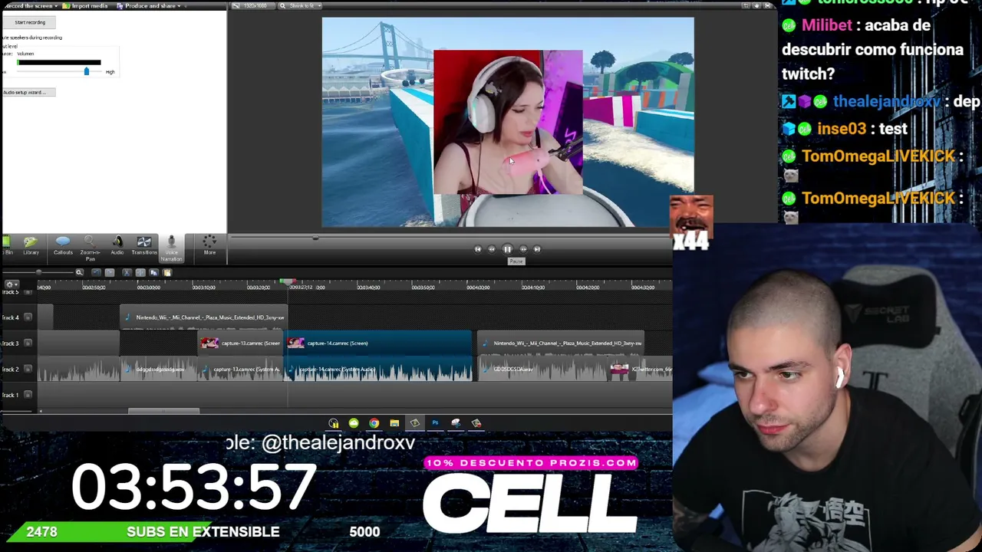982x552 pixels.
Task: Click the Paste icon in timeline toolbar
Action: click(166, 273)
